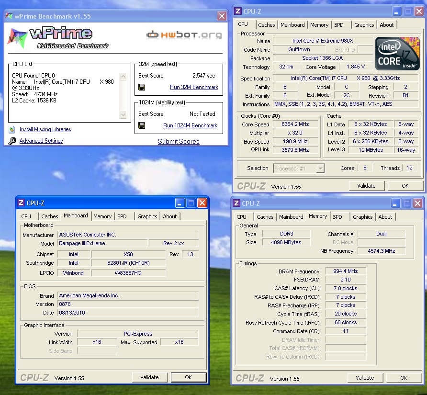
Task: Switch to Mainboard tab in processor window
Action: [292, 25]
